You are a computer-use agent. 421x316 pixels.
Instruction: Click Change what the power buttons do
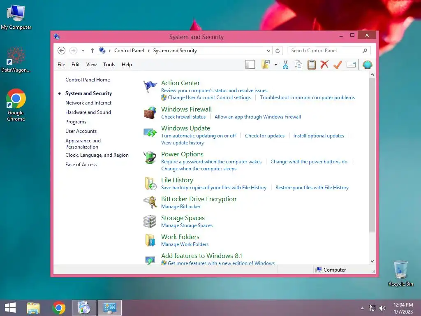coord(309,162)
